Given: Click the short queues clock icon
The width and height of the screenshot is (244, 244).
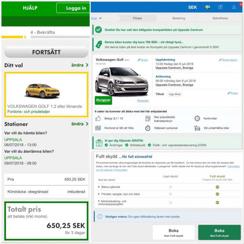Looking at the screenshot, I should click(197, 119).
